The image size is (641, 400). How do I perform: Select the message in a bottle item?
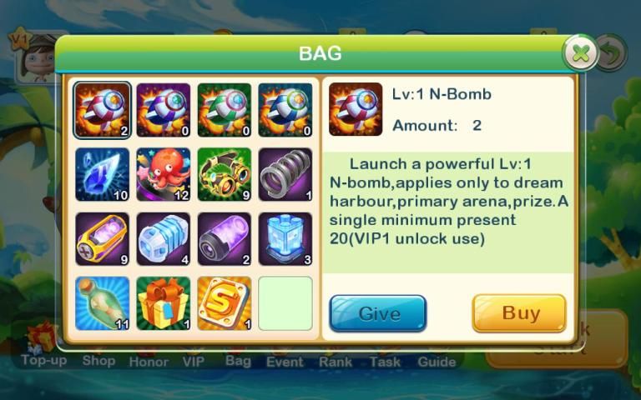click(x=102, y=303)
